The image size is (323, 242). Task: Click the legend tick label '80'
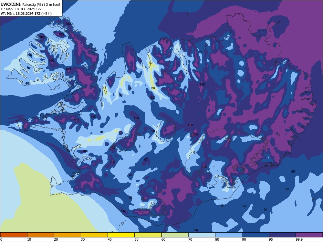[x=217, y=239]
